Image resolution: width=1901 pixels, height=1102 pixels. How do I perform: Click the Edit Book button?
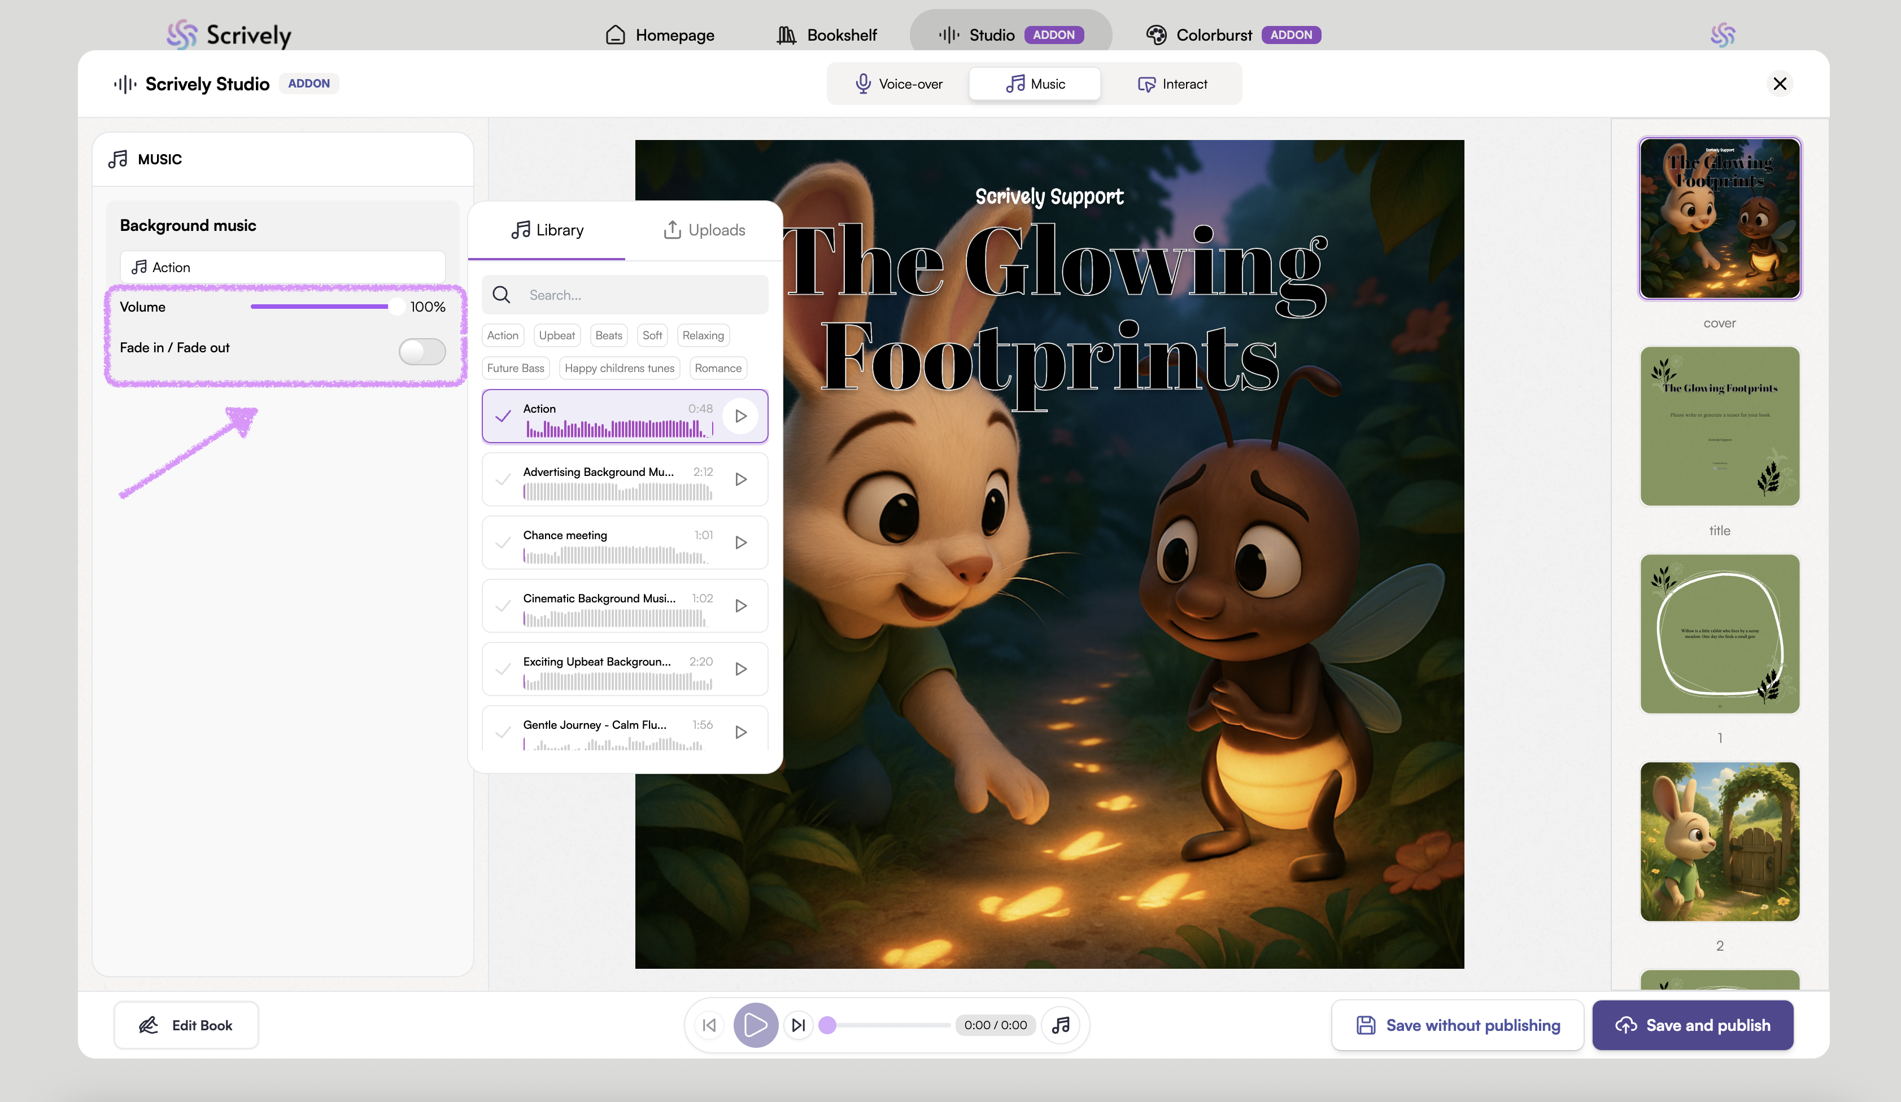186,1025
